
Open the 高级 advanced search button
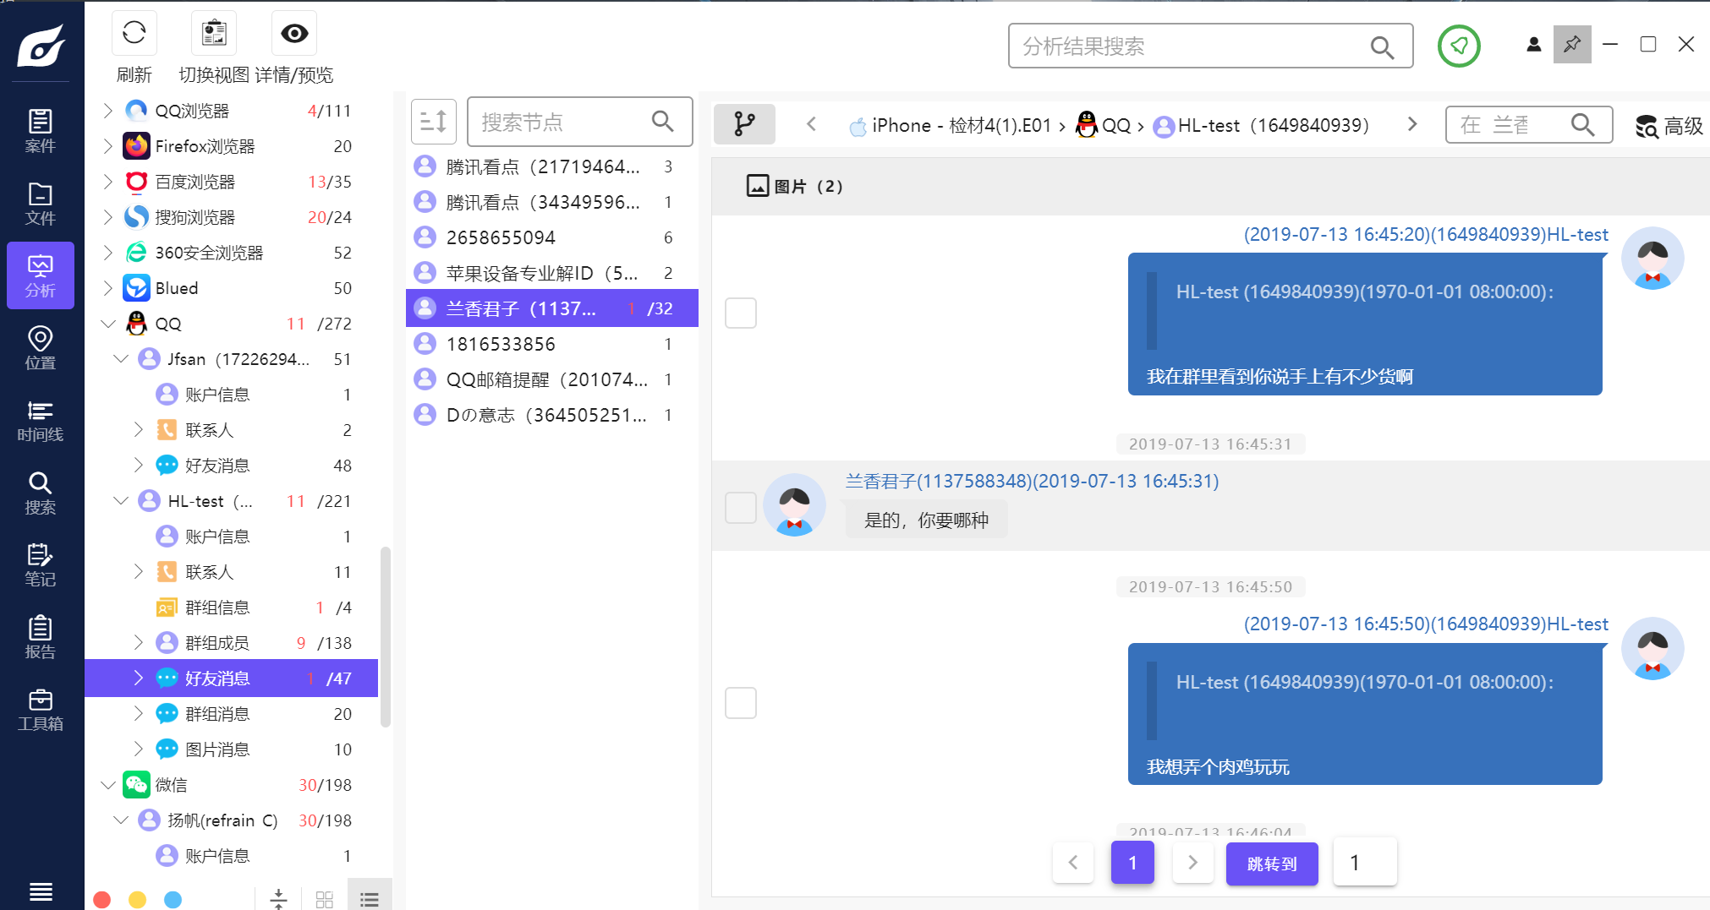[1669, 126]
